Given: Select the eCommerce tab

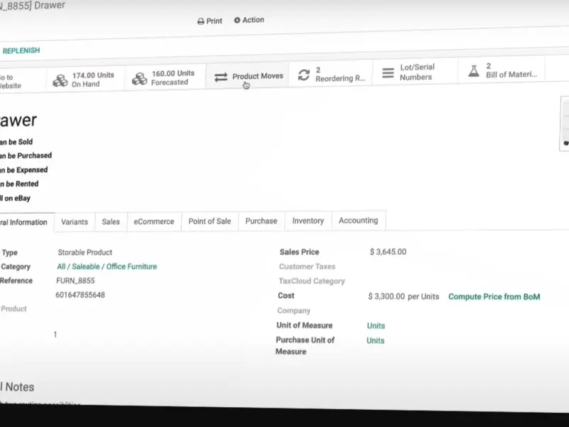Looking at the screenshot, I should tap(154, 221).
